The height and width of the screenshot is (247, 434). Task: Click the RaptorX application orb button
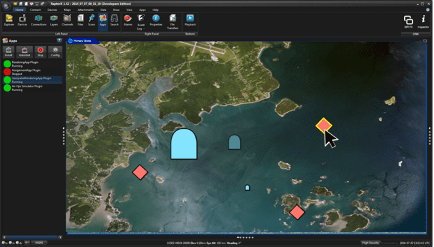click(6, 6)
